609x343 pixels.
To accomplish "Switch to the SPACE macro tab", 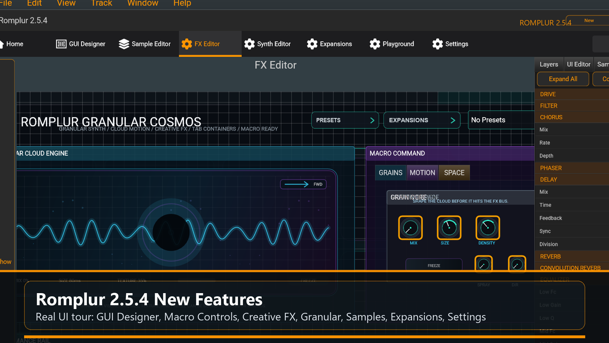I will tap(454, 172).
